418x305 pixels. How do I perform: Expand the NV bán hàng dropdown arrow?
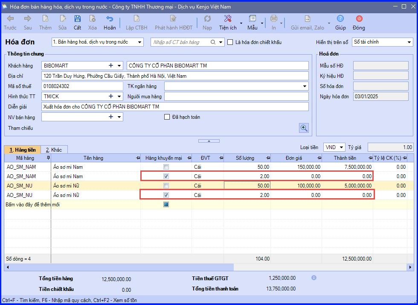[119, 117]
